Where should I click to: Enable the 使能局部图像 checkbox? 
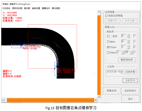point(106,16)
